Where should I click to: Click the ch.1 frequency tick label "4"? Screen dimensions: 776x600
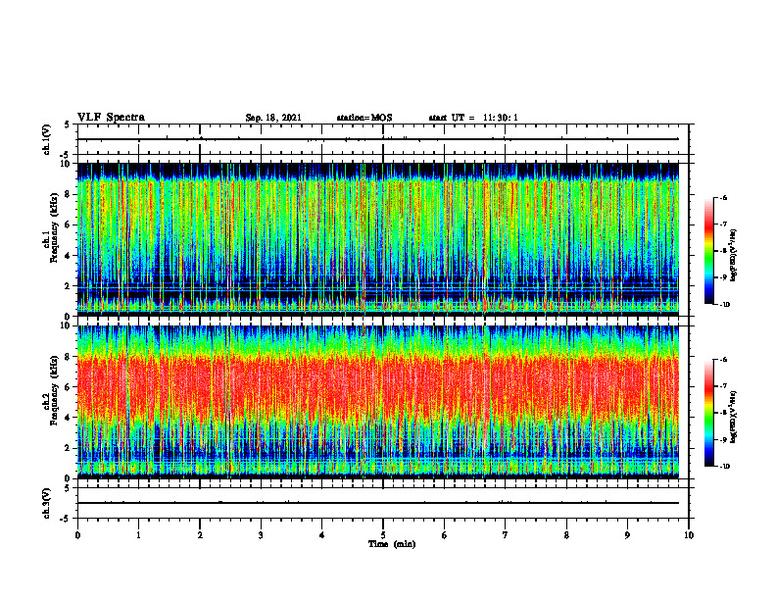pos(69,256)
